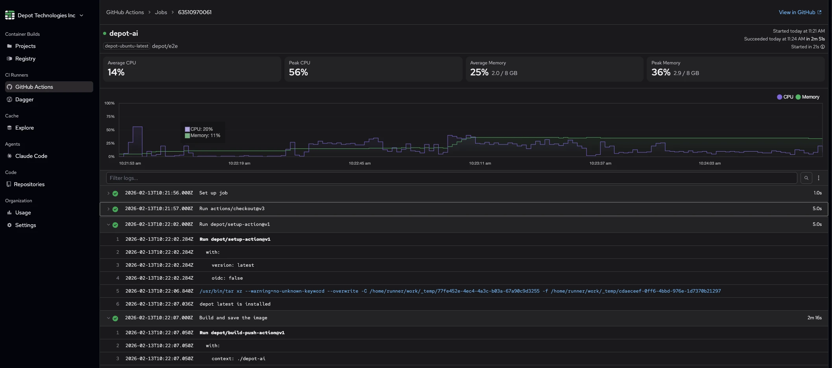Image resolution: width=832 pixels, height=368 pixels.
Task: Click the Claude Code agent icon
Action: click(9, 156)
